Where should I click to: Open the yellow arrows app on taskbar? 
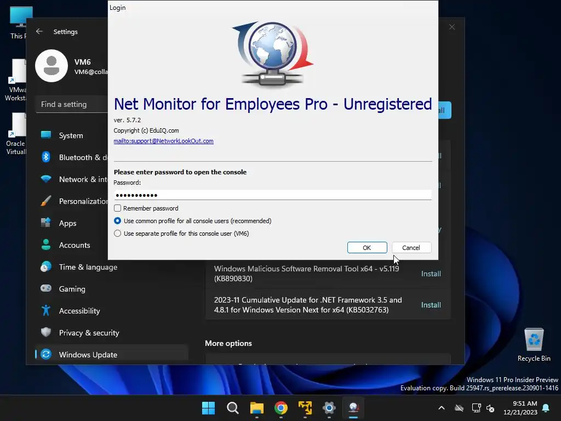[305, 408]
